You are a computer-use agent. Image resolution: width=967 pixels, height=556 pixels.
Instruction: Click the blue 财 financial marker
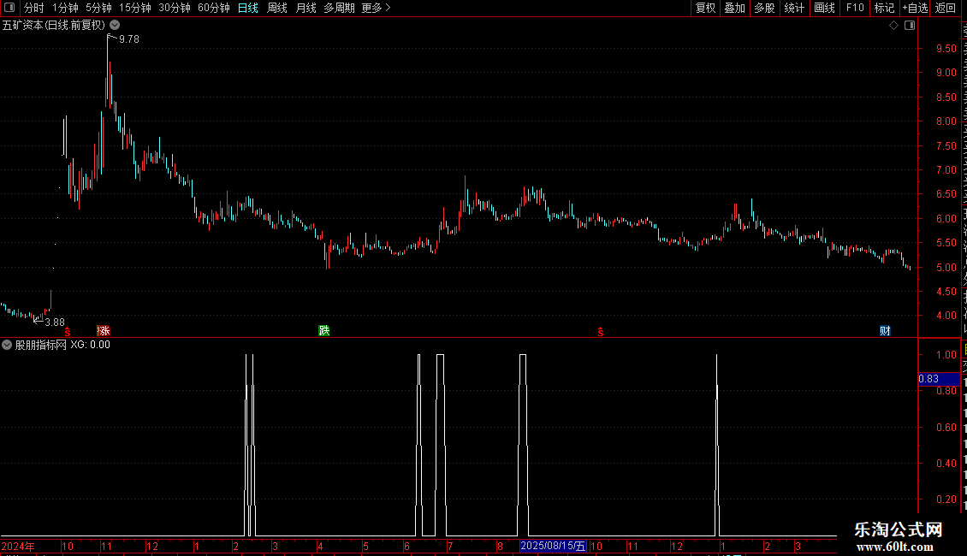(885, 330)
